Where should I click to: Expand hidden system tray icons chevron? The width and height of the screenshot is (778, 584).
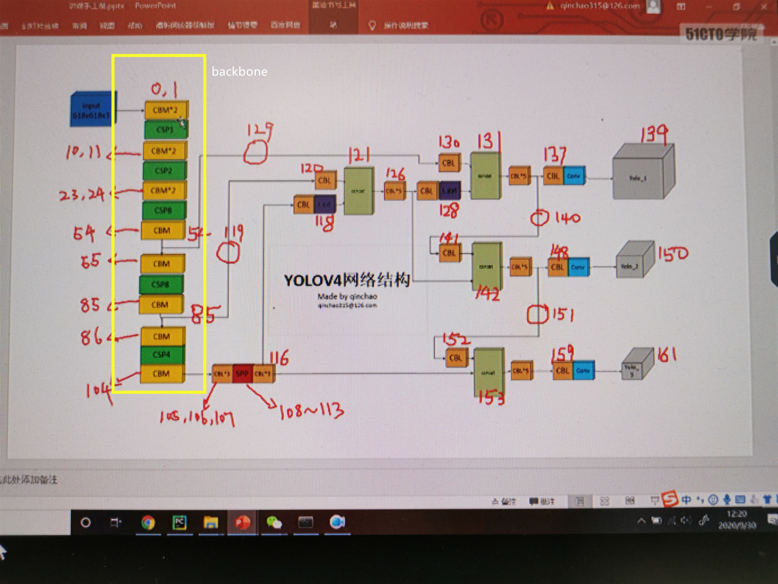pos(641,521)
